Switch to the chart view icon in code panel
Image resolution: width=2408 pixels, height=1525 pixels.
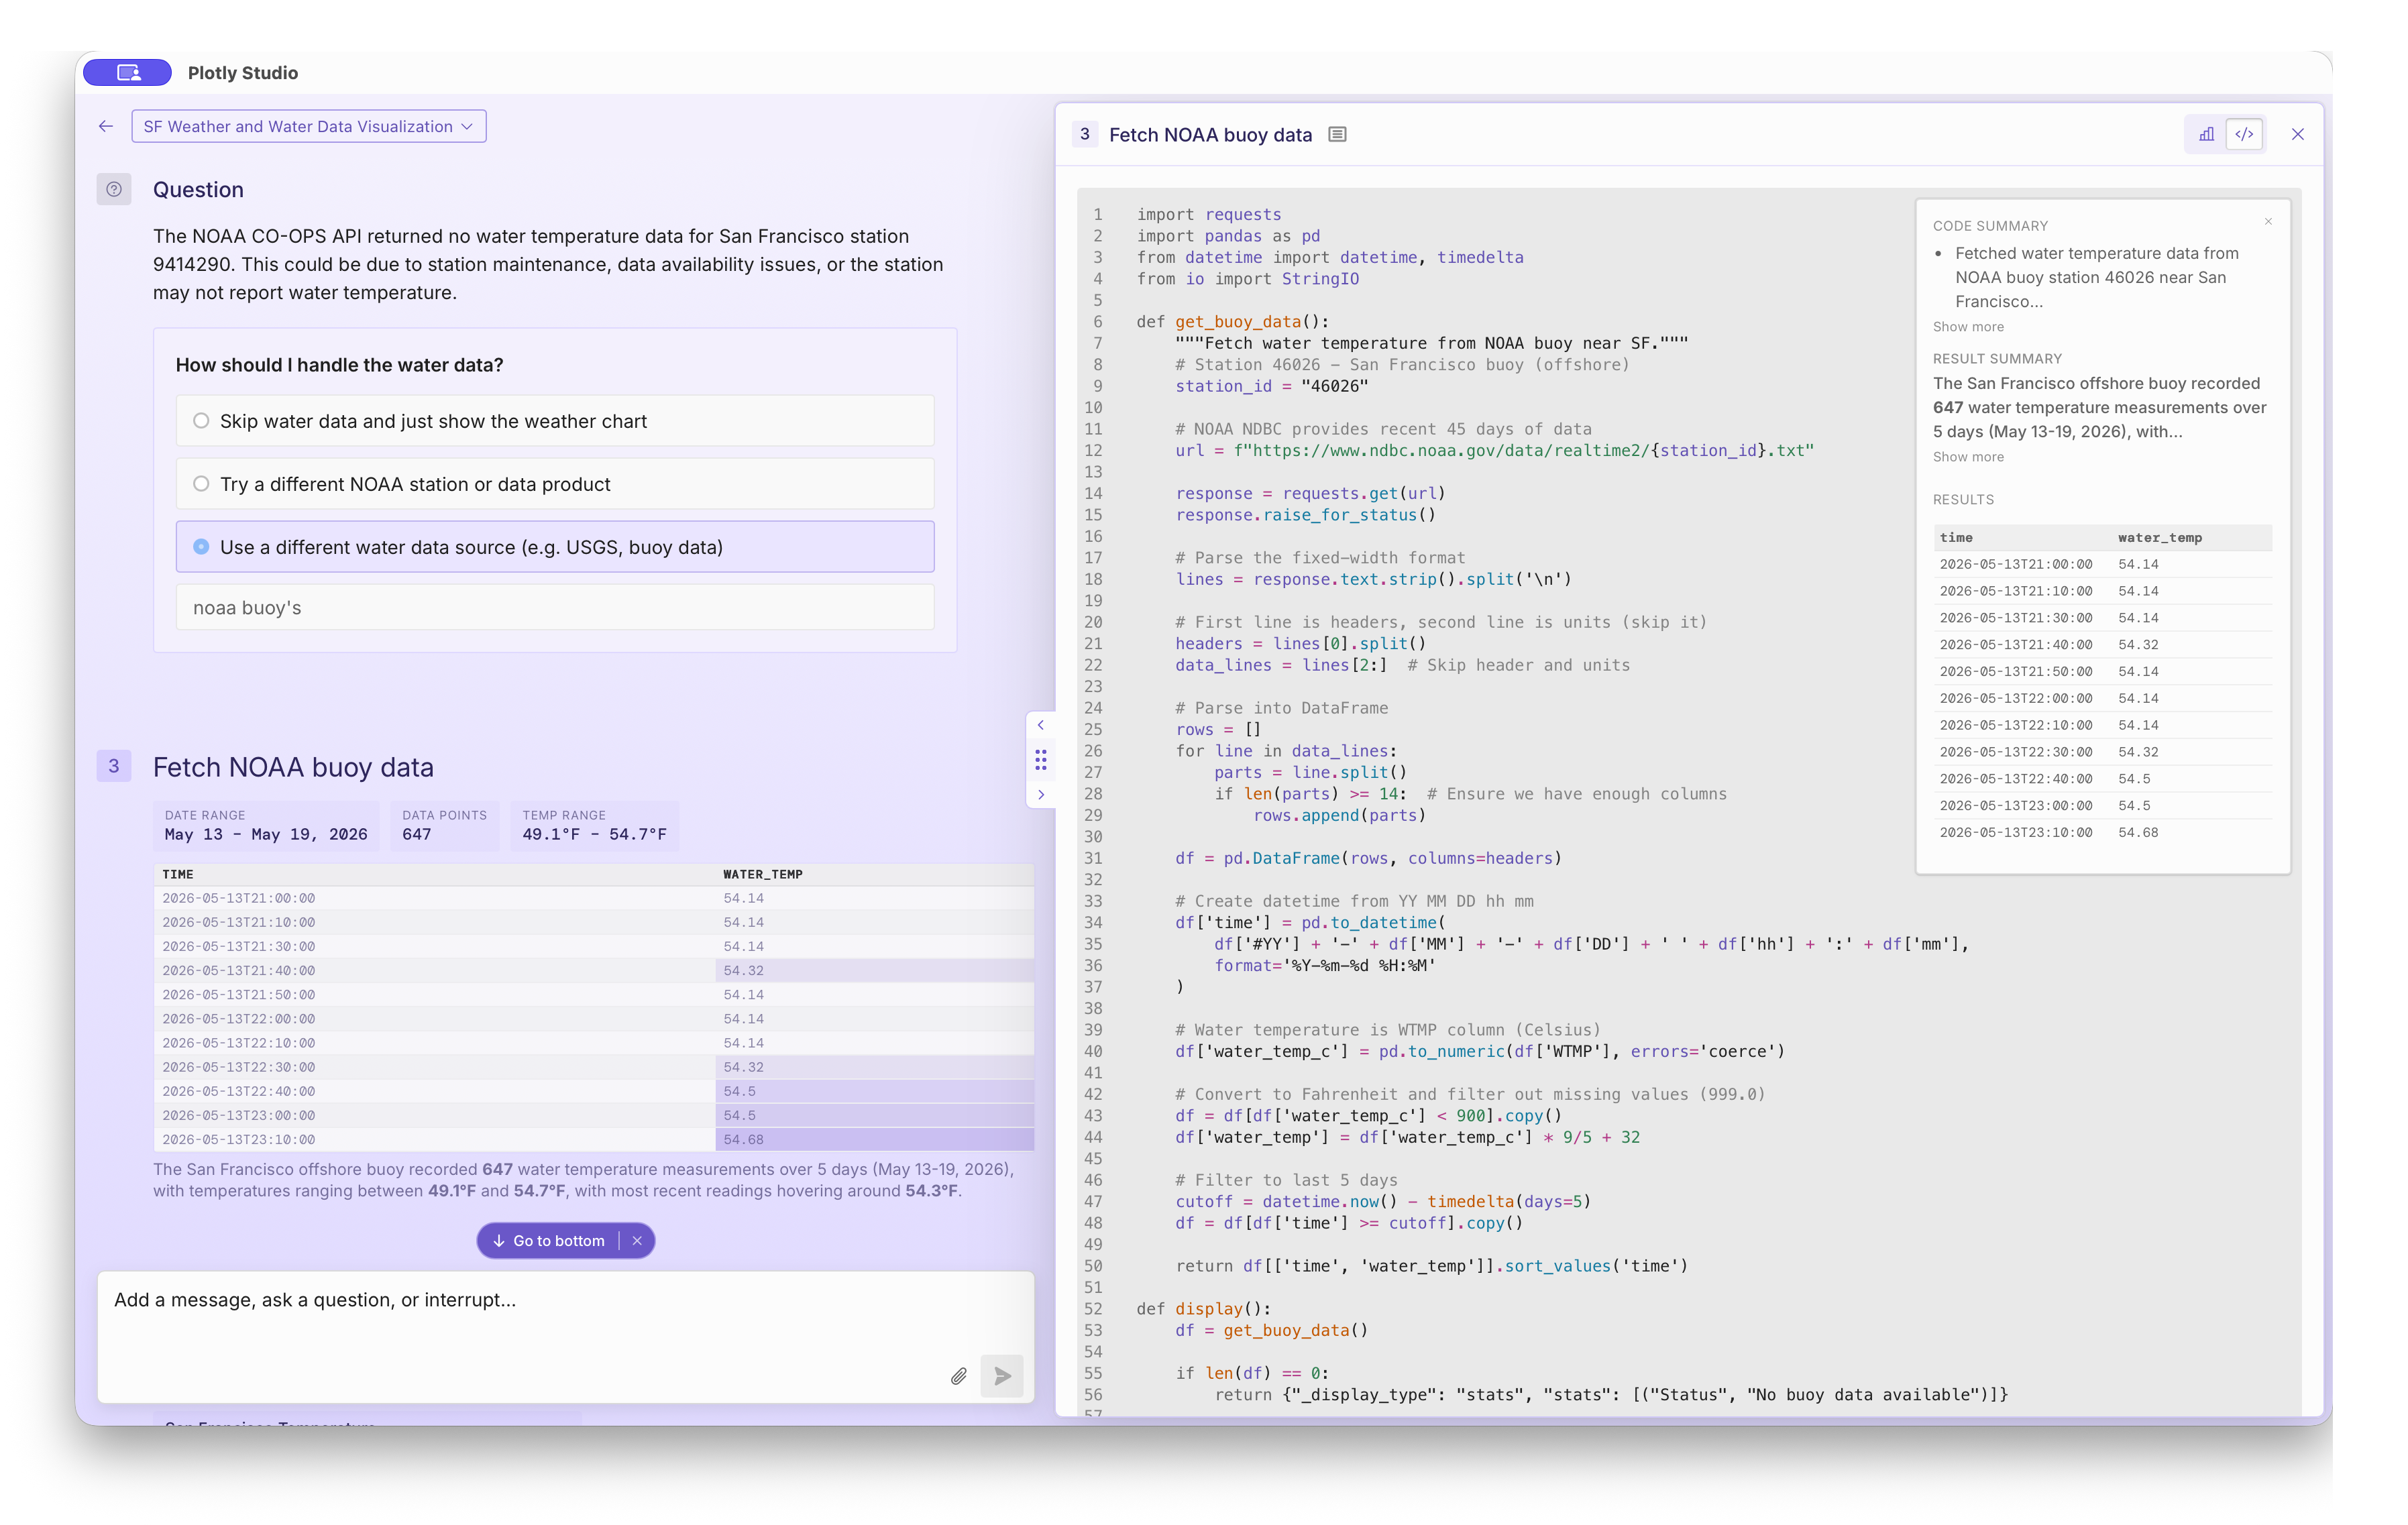[2206, 134]
